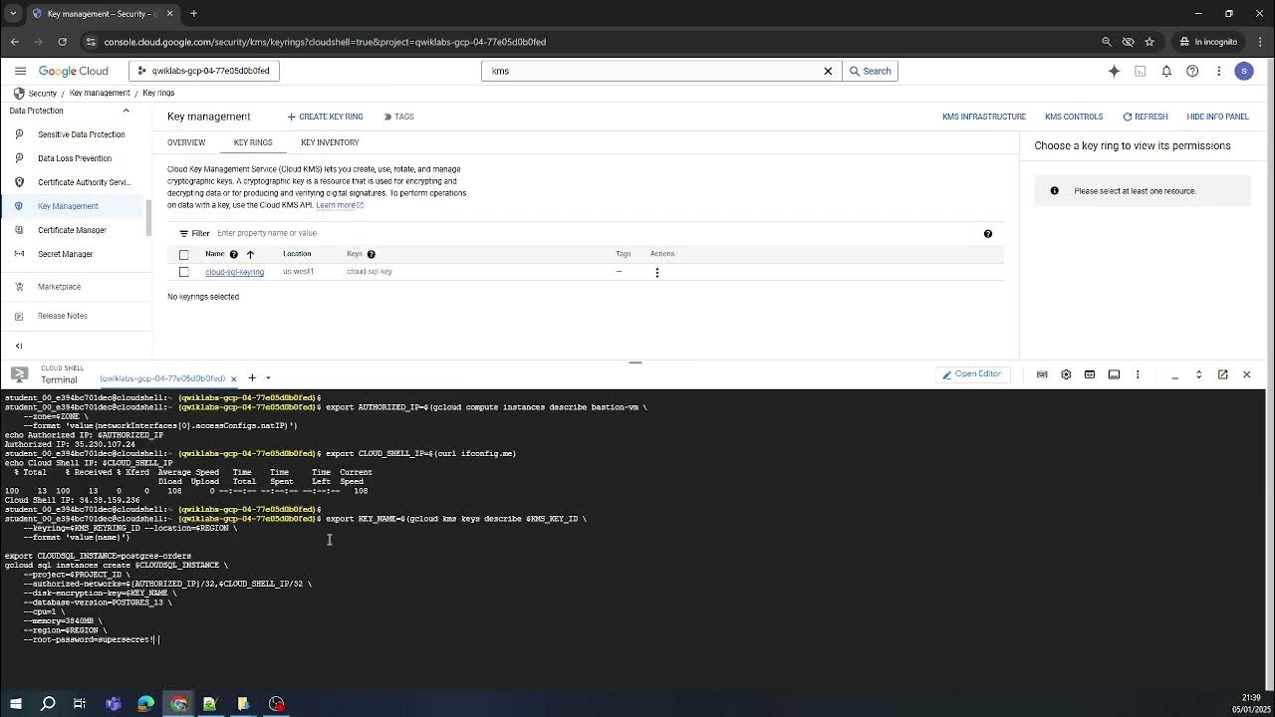Viewport: 1275px width, 717px height.
Task: Click the Keys column help icon
Action: point(371,254)
